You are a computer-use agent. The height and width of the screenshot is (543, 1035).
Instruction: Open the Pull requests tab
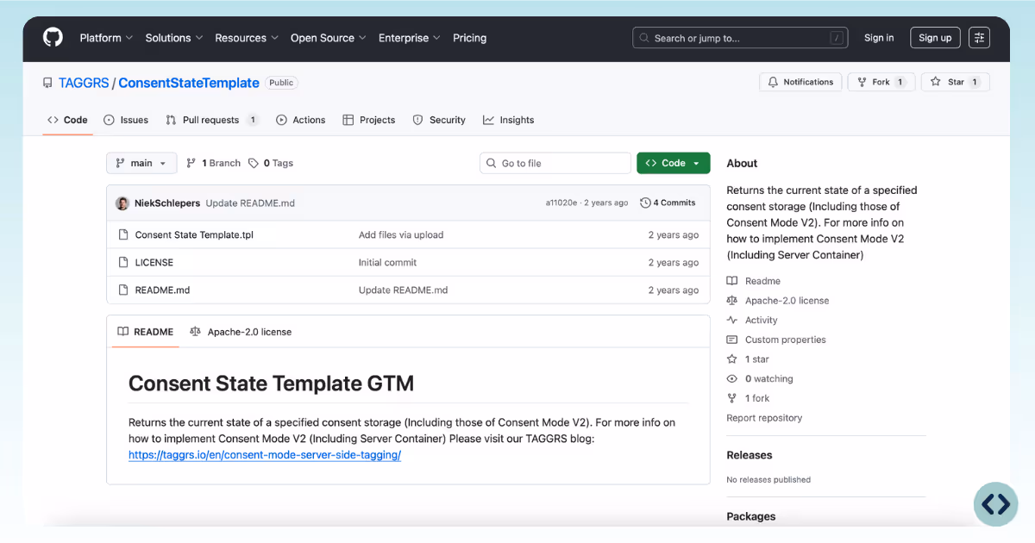(212, 120)
